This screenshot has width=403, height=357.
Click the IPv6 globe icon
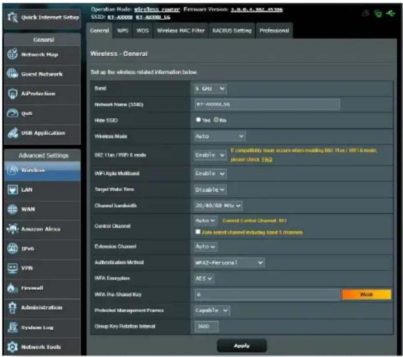point(12,248)
